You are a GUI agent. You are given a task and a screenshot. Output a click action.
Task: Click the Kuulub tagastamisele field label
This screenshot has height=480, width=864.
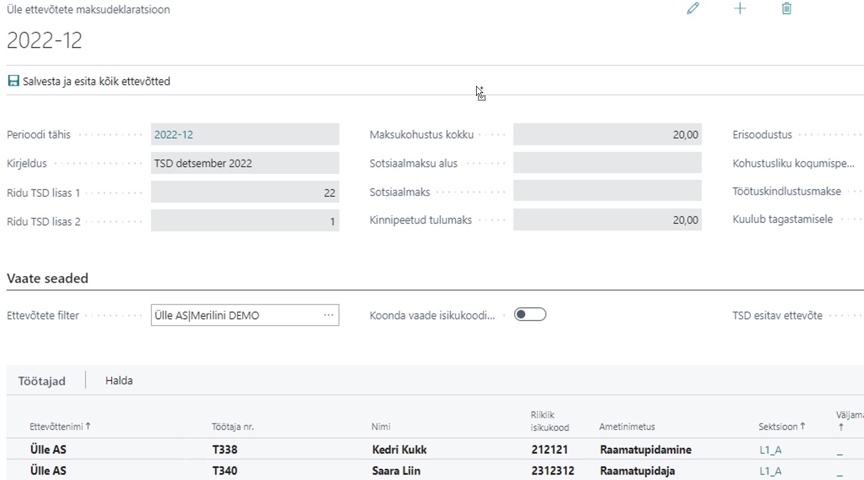coord(782,220)
